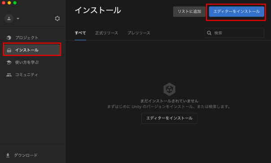Click the ダウンロード arrow icon
271x163 pixels.
[x=8, y=155]
